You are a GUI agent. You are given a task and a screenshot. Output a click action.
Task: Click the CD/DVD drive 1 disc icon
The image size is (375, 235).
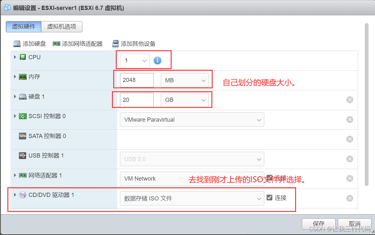point(23,195)
